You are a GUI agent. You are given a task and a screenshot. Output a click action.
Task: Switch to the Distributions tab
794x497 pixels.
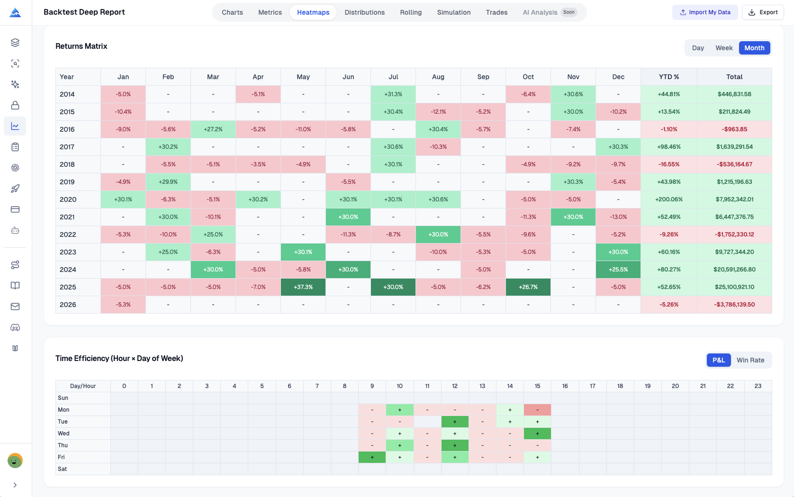pyautogui.click(x=364, y=12)
